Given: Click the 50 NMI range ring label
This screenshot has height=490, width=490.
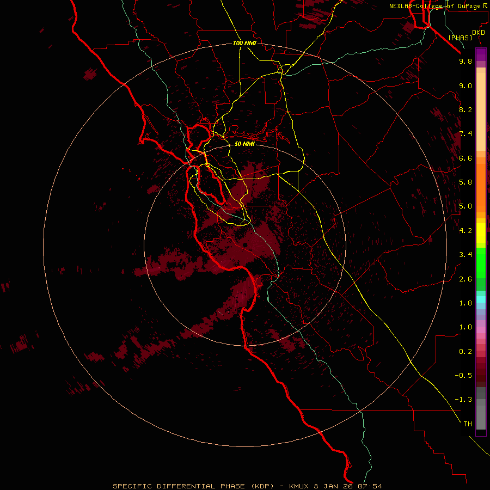Looking at the screenshot, I should click(x=244, y=144).
